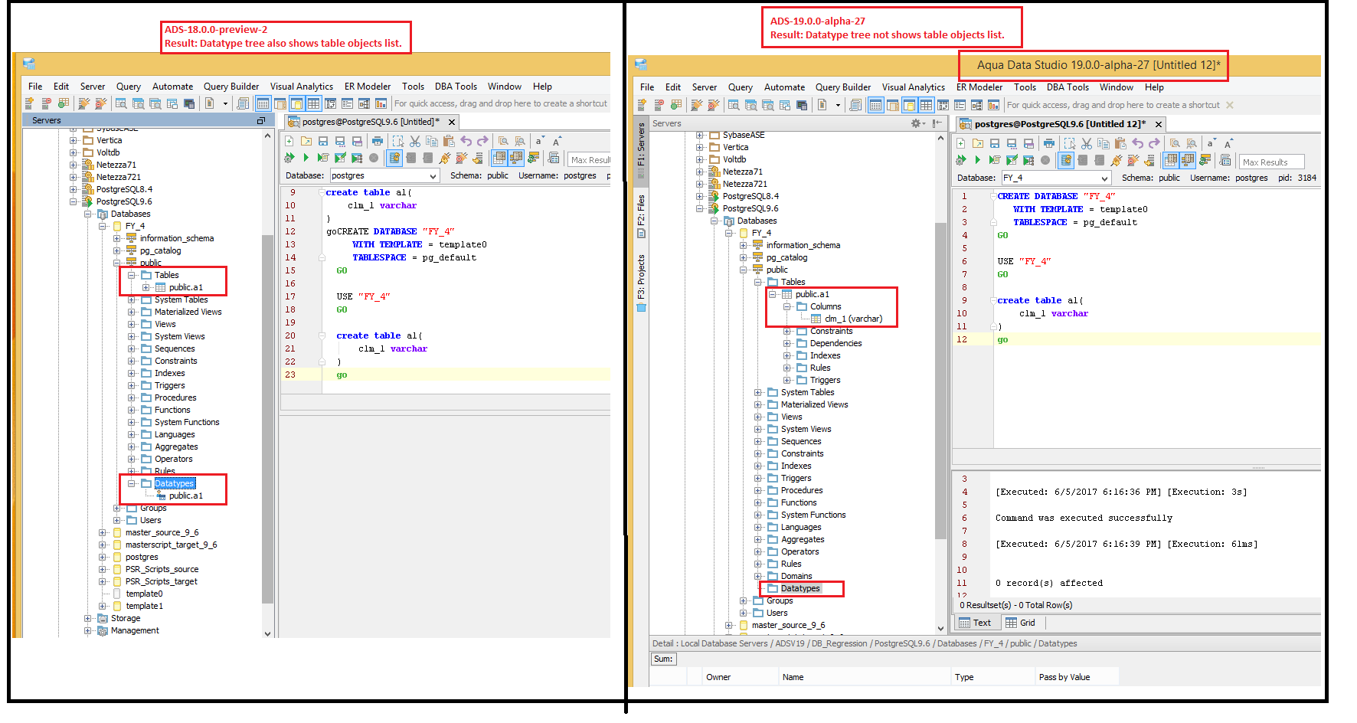Select clm_1 (varchar) column in right tree
Screen dimensions: 1357x723
[853, 319]
